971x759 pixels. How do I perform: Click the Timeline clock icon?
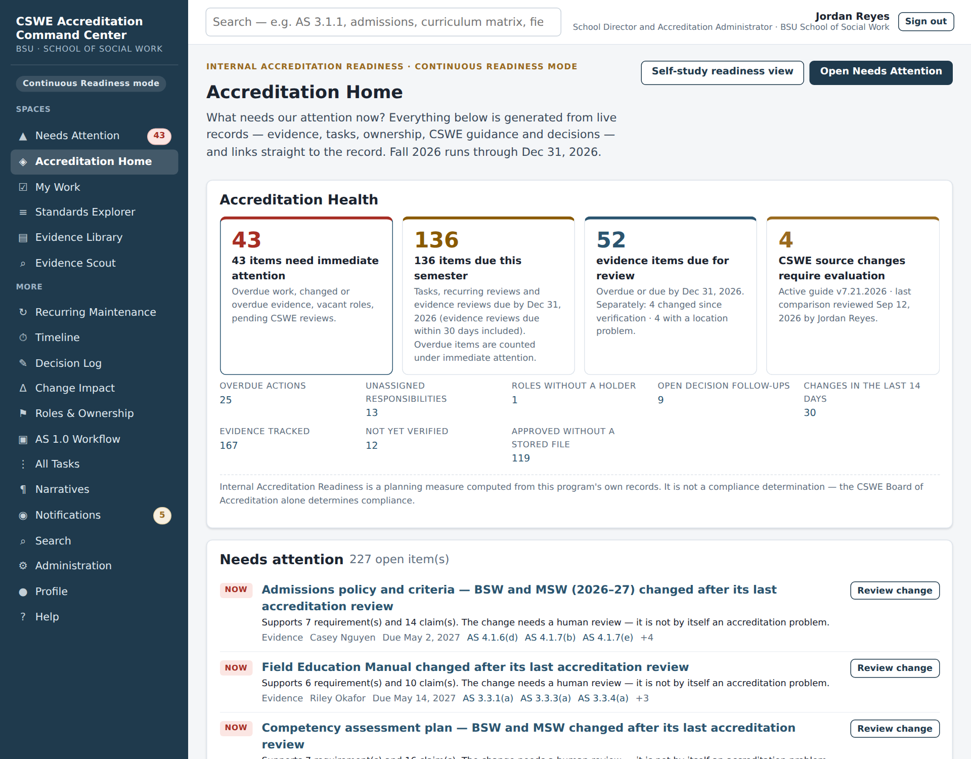(x=23, y=338)
